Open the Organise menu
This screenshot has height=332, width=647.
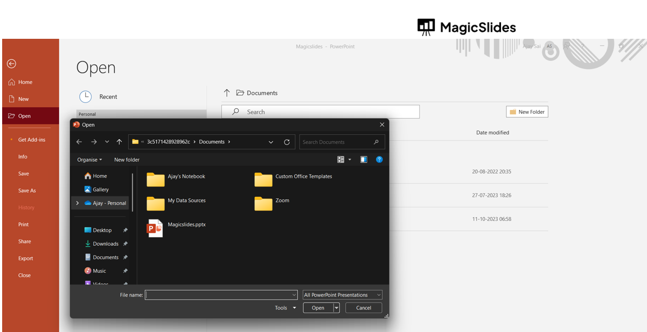[x=89, y=160]
